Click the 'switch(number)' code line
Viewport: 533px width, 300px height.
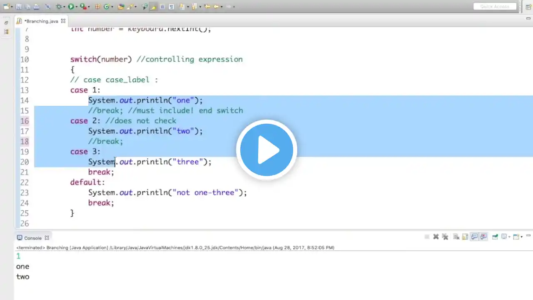156,59
